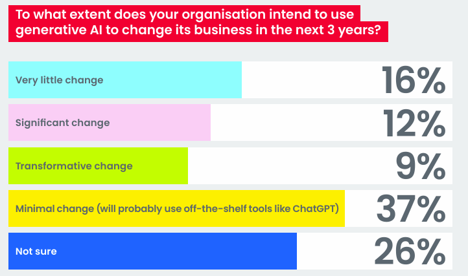This screenshot has height=276, width=468.
Task: Click the red survey question title banner
Action: click(x=198, y=23)
